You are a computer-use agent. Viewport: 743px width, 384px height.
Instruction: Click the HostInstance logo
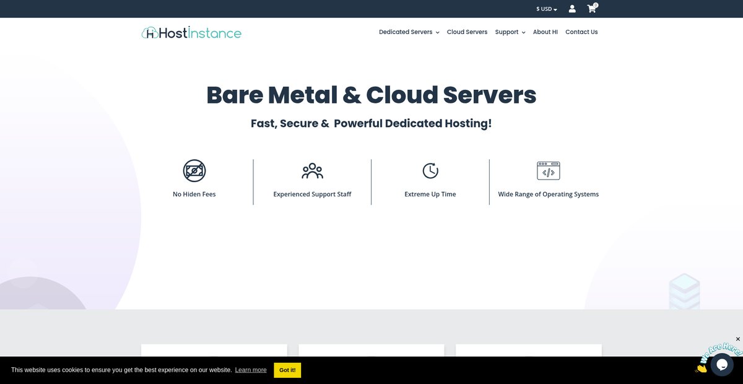tap(191, 33)
